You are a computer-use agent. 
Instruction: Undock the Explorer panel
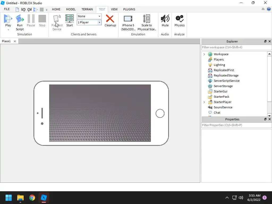pos(265,41)
